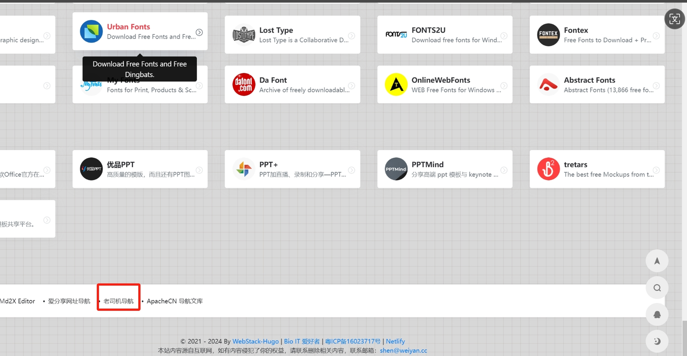Open the ApacheCN 导航文库 link

pos(175,301)
